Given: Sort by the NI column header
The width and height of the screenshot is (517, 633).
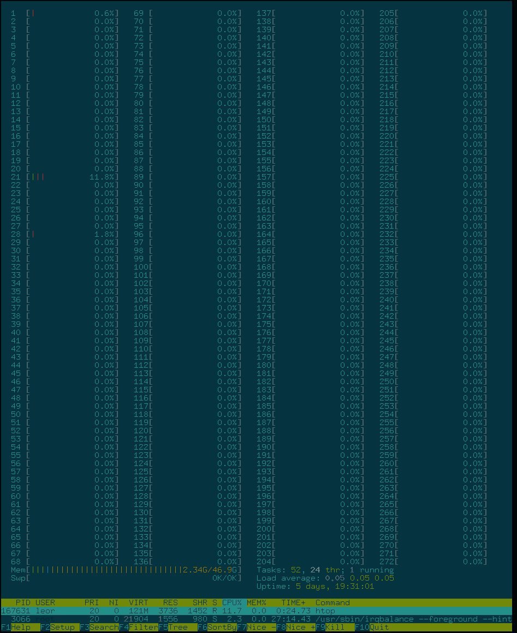Looking at the screenshot, I should [x=114, y=602].
